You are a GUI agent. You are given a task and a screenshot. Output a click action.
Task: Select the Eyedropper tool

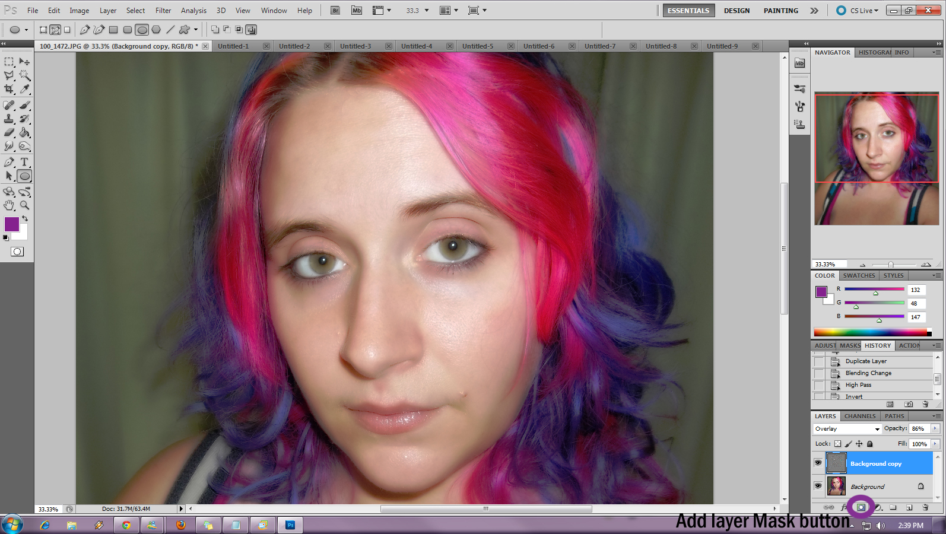point(24,90)
